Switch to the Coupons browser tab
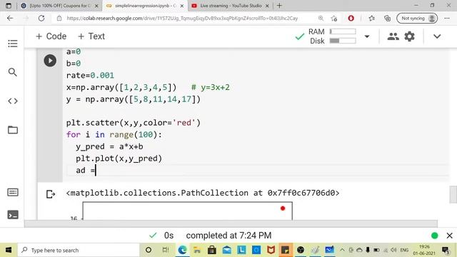Image resolution: width=457 pixels, height=257 pixels. (60, 6)
